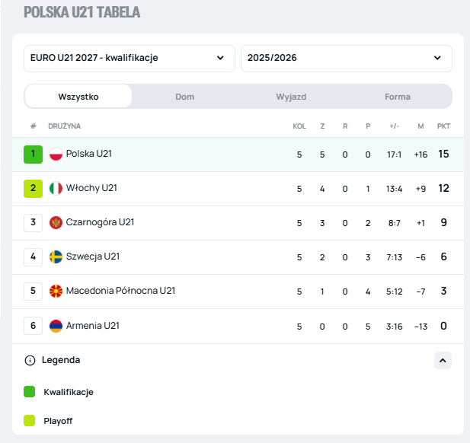
Task: Collapse the Legenda section with the chevron
Action: coord(443,360)
